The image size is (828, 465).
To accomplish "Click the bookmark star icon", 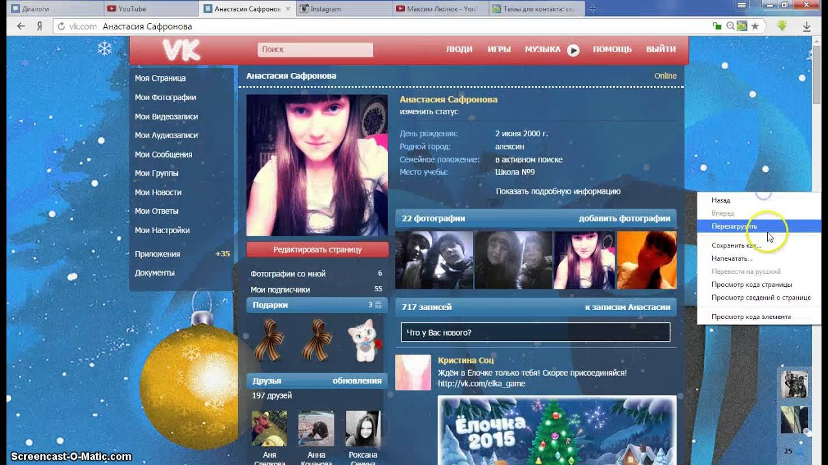I will pyautogui.click(x=754, y=26).
